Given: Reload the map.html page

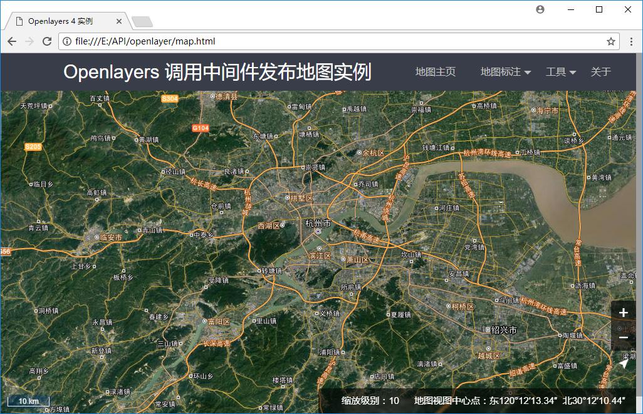Looking at the screenshot, I should (x=47, y=41).
